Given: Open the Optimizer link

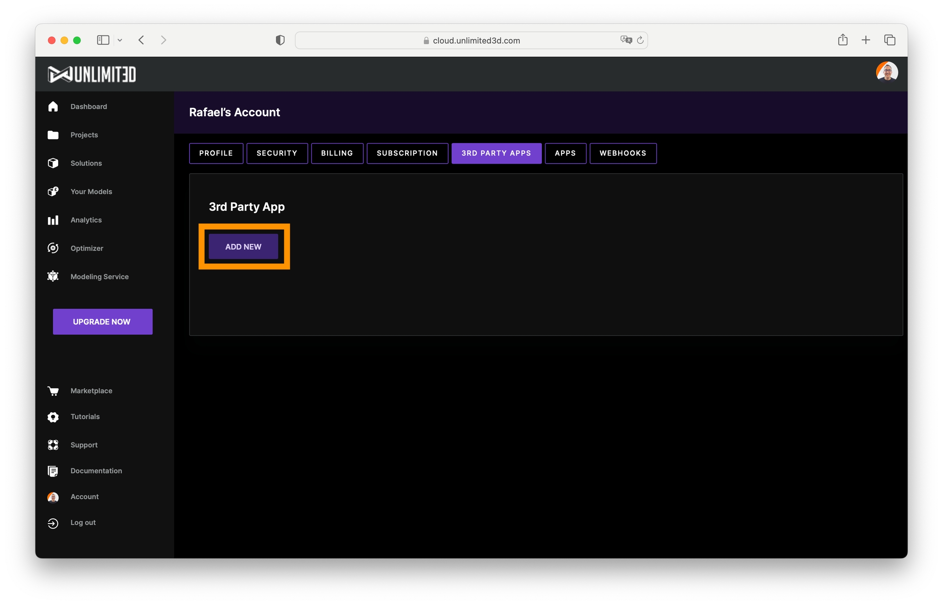Looking at the screenshot, I should click(x=87, y=248).
